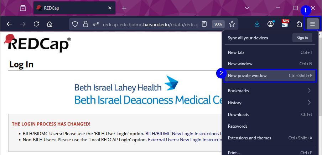This screenshot has width=322, height=155.
Task: Click the site padlock security icon
Action: [x=85, y=24]
